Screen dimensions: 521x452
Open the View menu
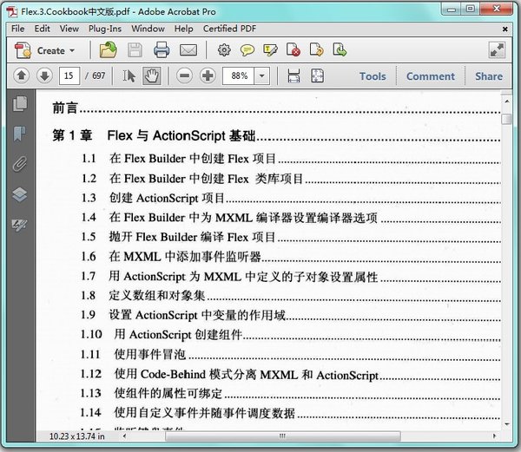(69, 29)
